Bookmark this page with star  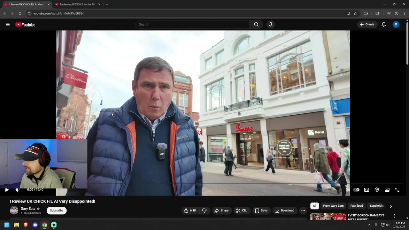[355, 13]
